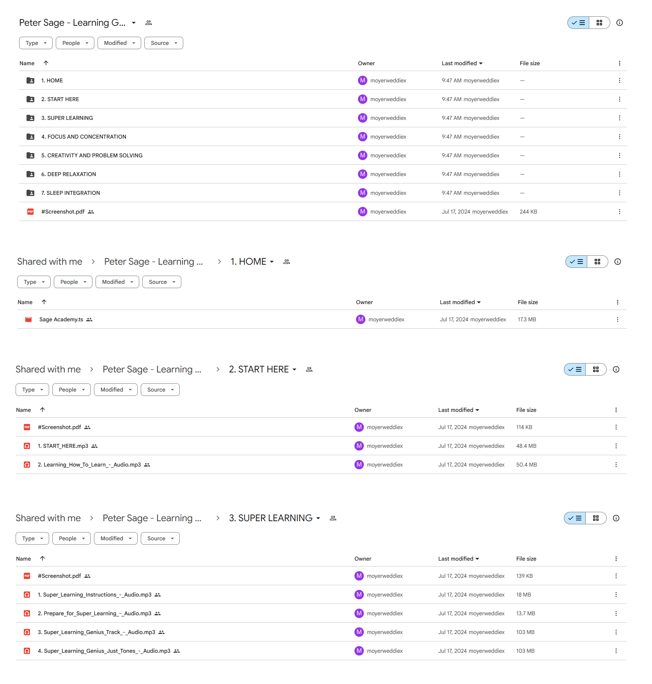Open info panel in 3. SUPER LEARNING section
The width and height of the screenshot is (652, 684).
tap(616, 518)
